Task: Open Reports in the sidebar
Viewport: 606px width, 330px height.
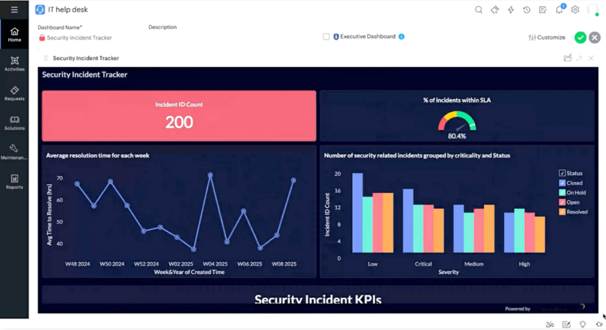Action: [15, 182]
